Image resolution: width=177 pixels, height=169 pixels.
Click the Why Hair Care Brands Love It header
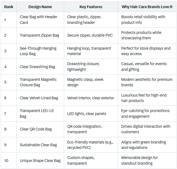point(147,7)
